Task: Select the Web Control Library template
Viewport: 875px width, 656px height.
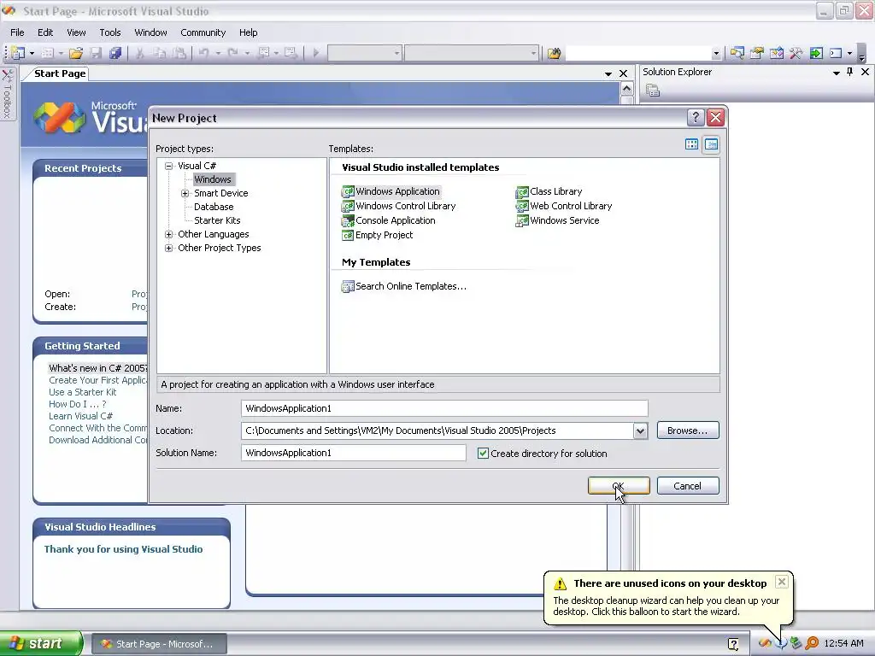Action: point(564,206)
